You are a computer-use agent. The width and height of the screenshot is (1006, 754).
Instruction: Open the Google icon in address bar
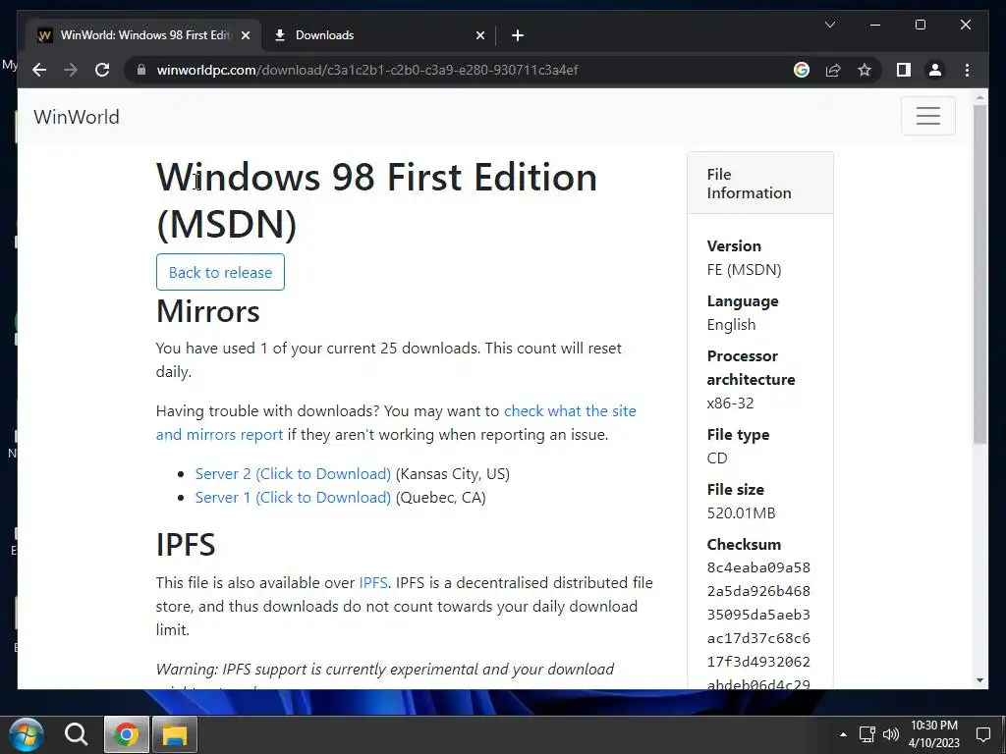802,70
